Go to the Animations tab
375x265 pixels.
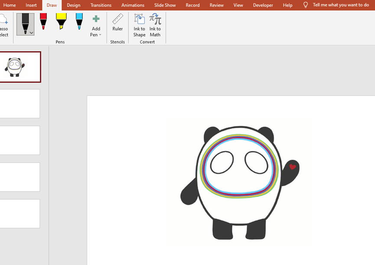tap(133, 5)
